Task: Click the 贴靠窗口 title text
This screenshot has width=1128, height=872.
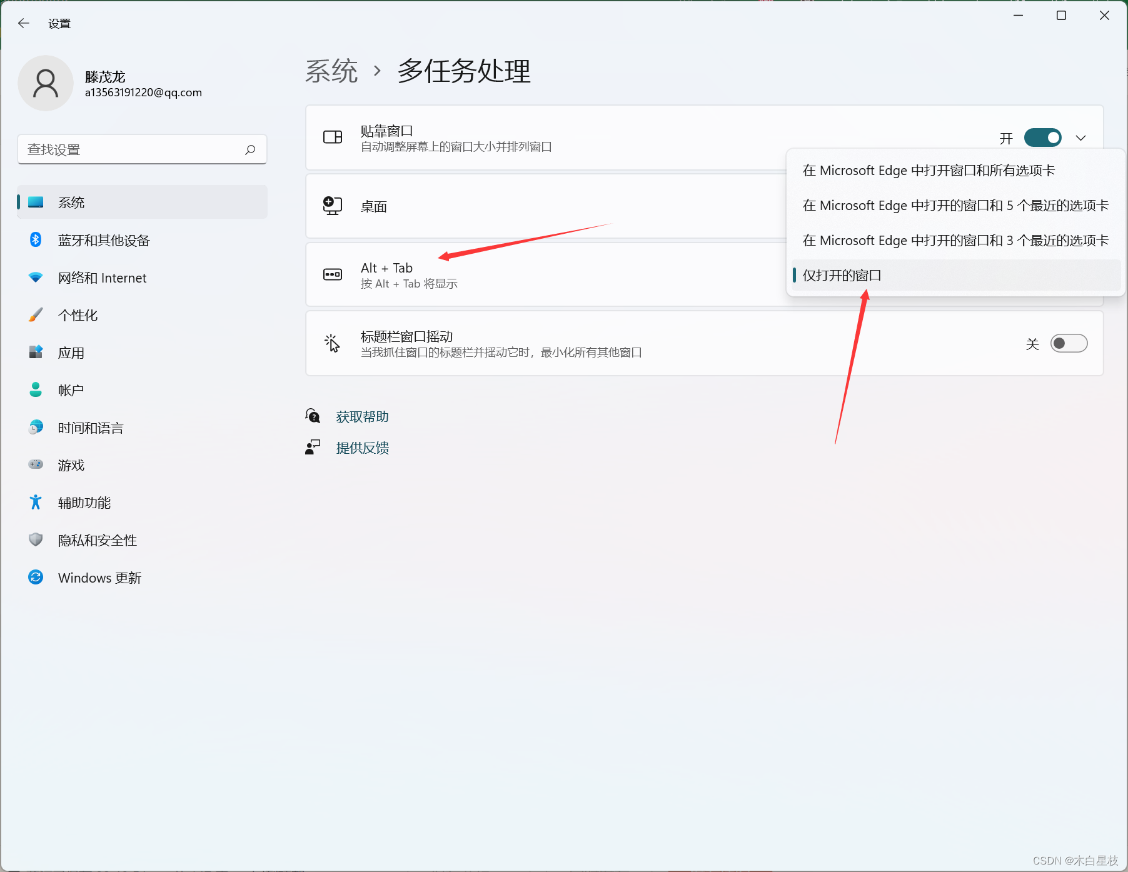Action: [x=387, y=131]
